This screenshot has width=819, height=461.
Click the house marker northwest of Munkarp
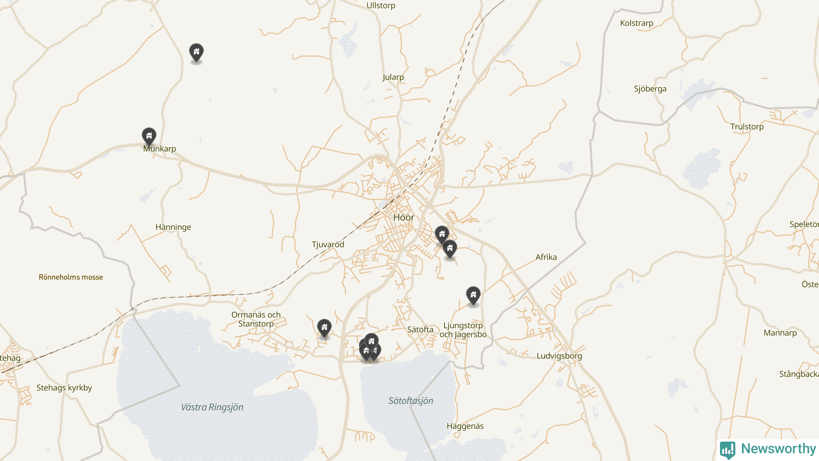tap(196, 52)
